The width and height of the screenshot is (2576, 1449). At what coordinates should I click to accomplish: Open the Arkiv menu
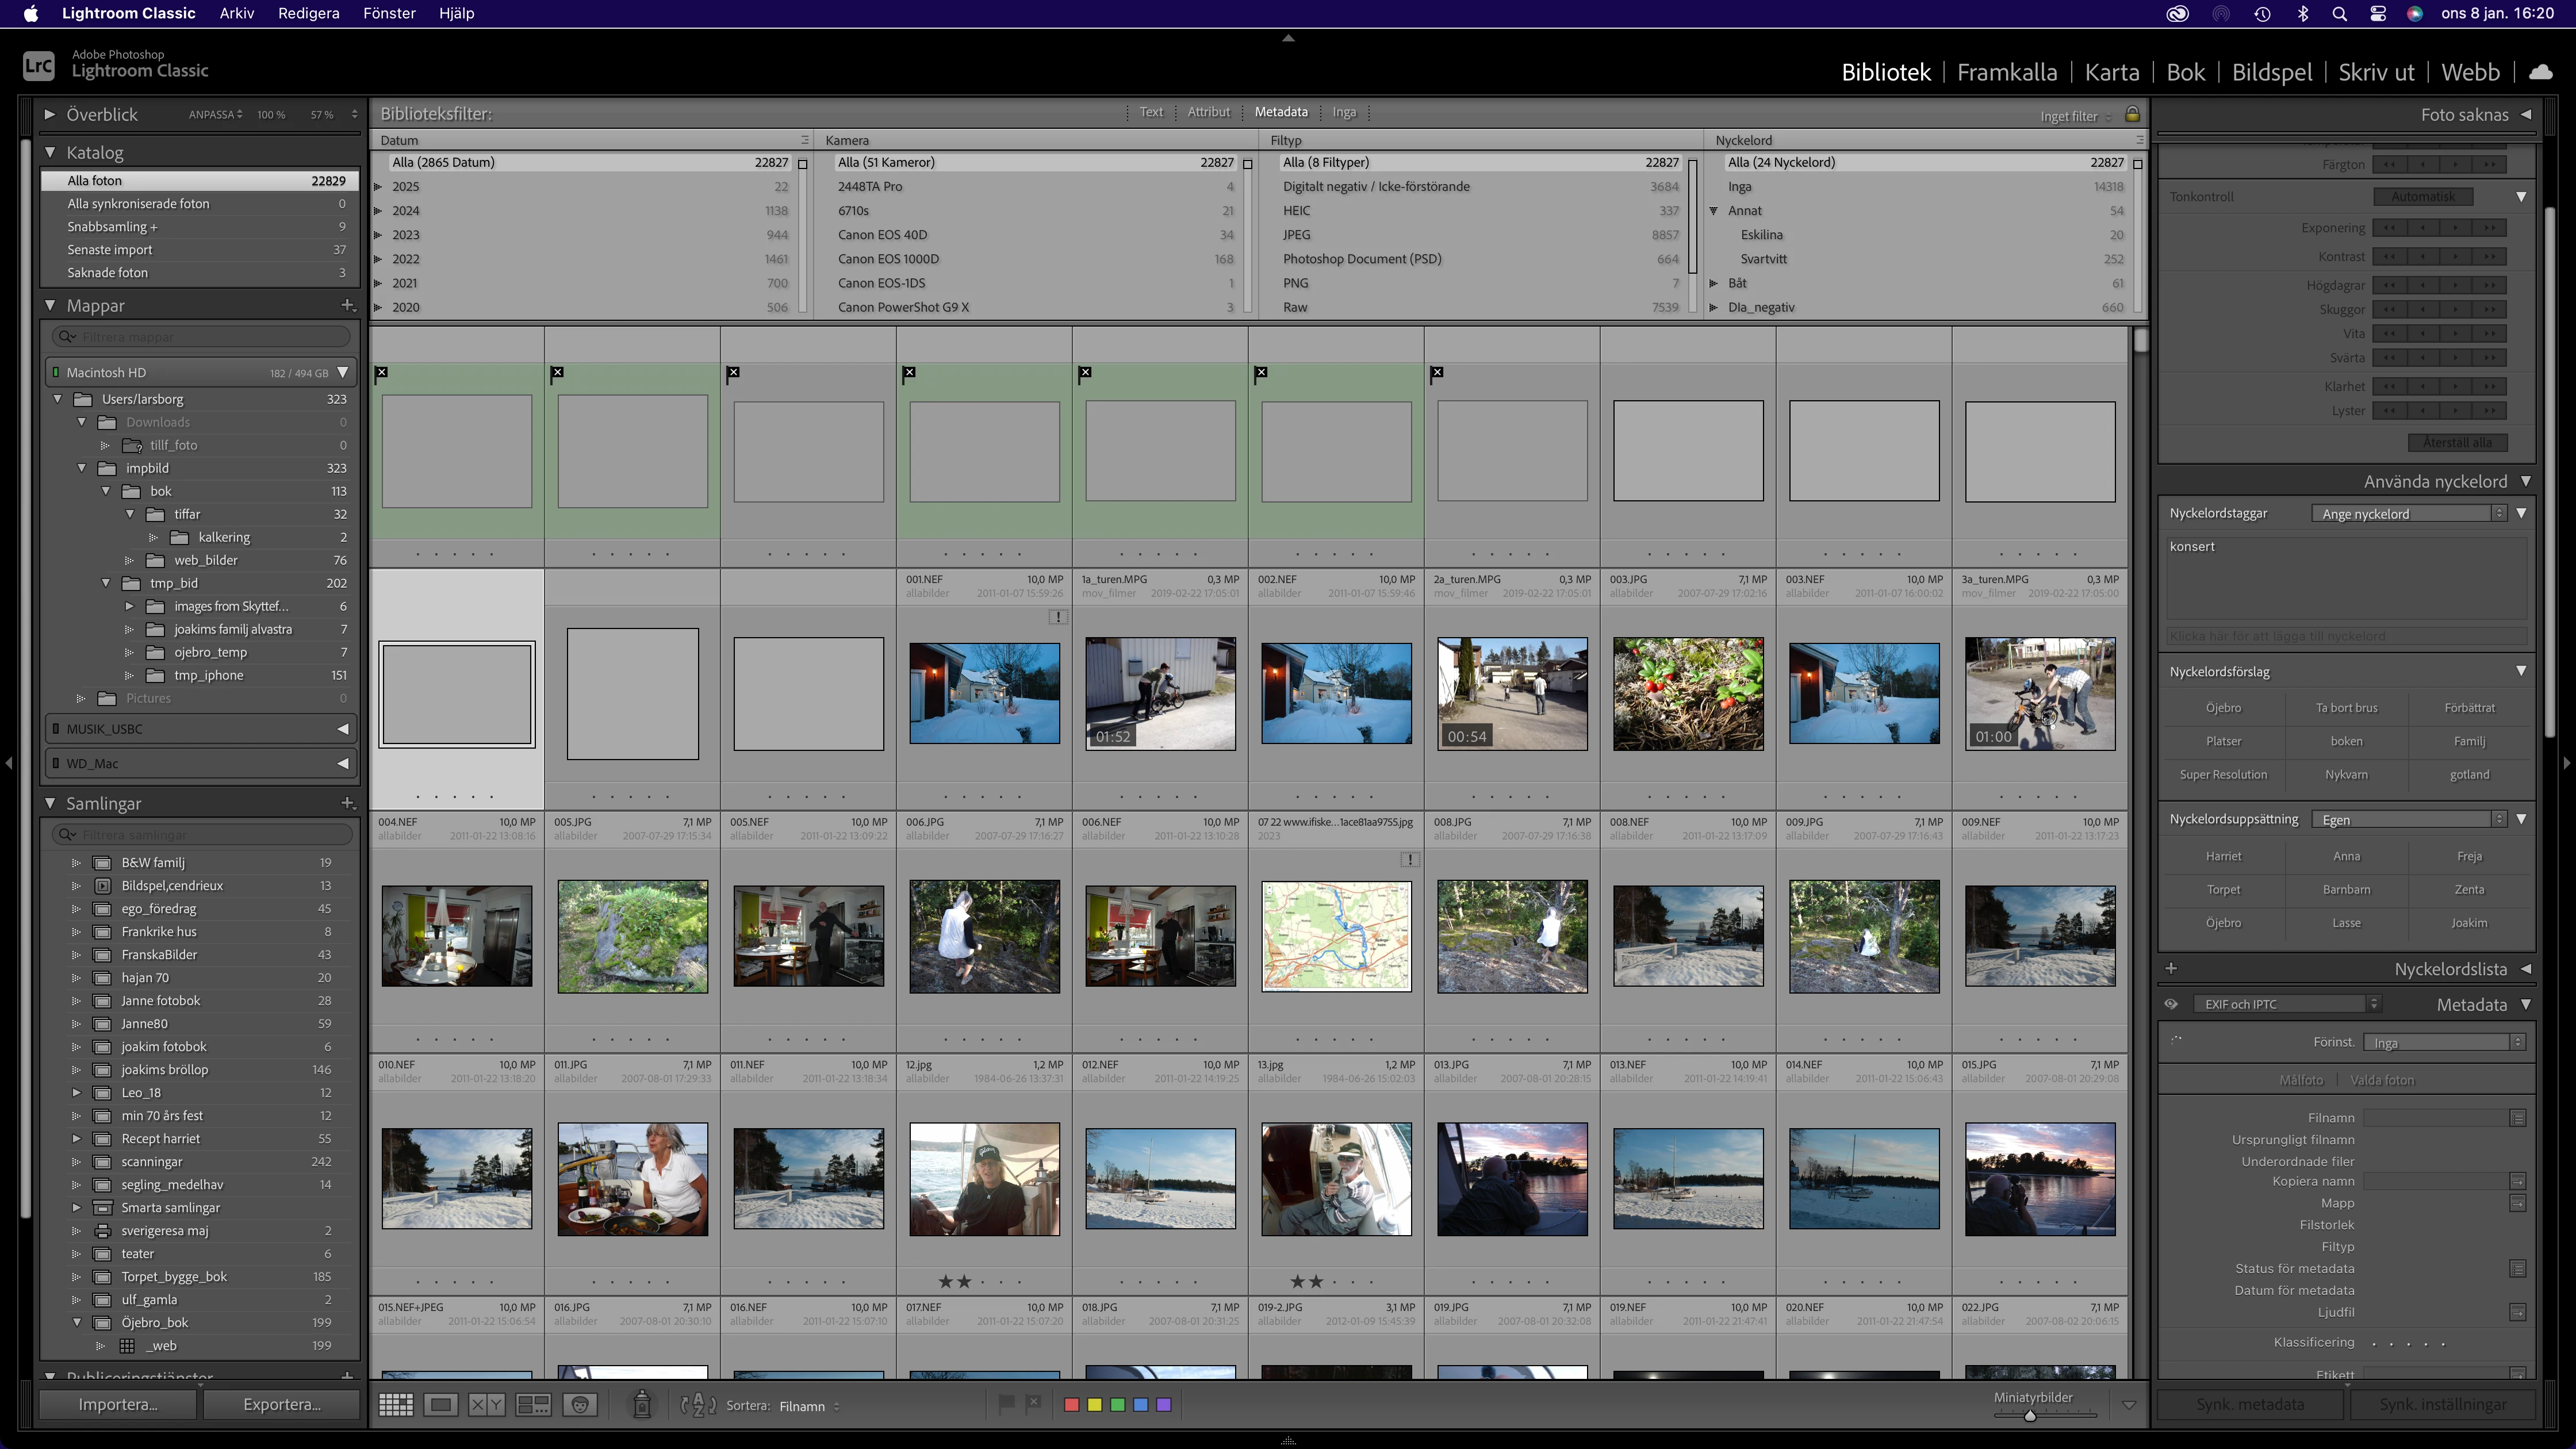tap(236, 13)
